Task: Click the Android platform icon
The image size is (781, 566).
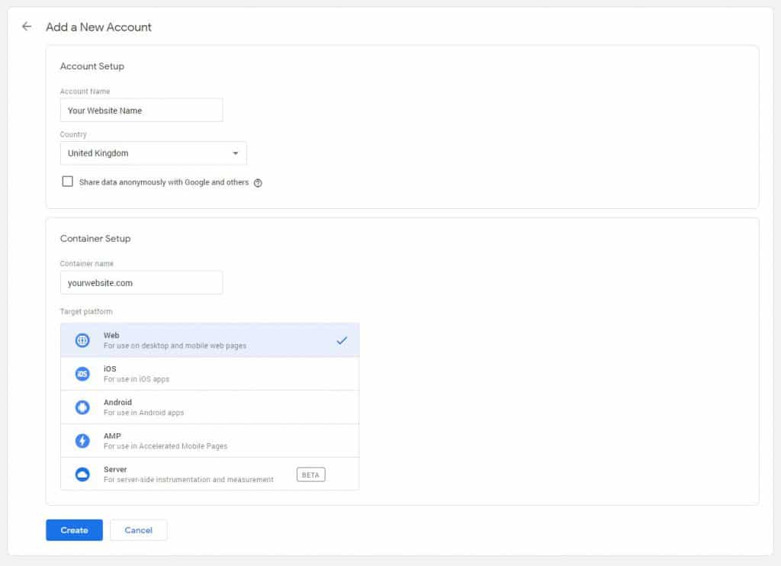Action: pos(82,407)
